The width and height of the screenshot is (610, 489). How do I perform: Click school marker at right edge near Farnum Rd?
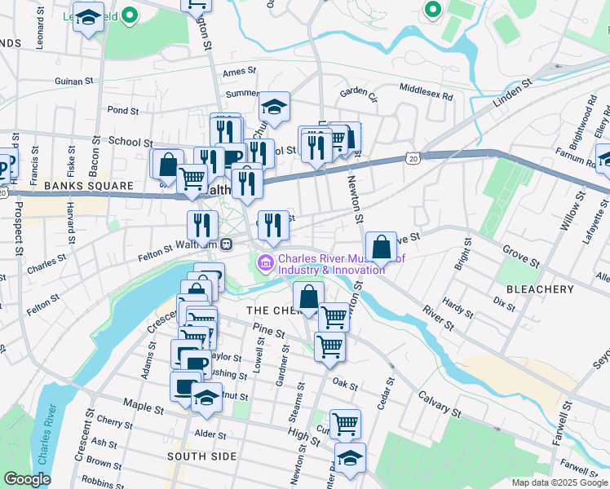click(x=603, y=161)
